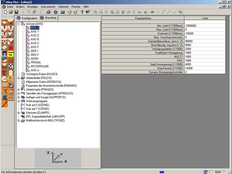Open Parameter der Nummernkontrolle (PARAMS)
Image resolution: width=232 pixels, height=174 pixels.
coord(51,86)
